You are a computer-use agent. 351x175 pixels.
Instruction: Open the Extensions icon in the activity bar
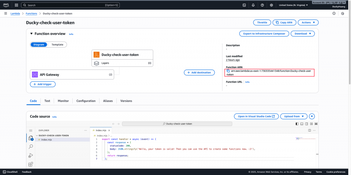(31, 164)
